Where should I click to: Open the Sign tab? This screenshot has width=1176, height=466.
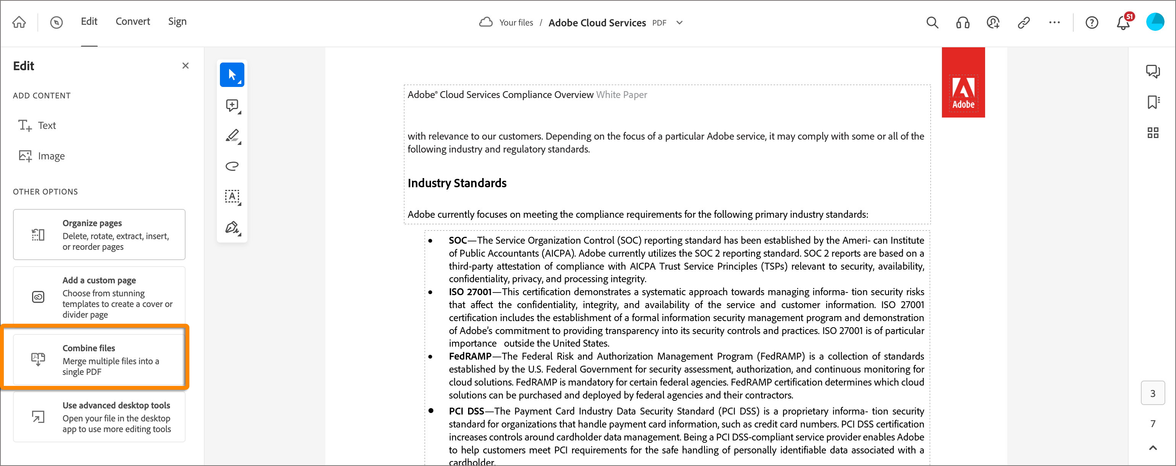click(x=177, y=21)
